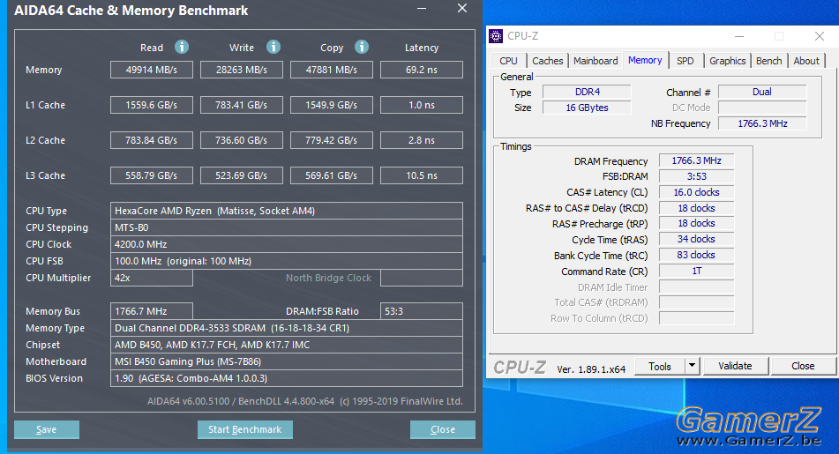The image size is (839, 454).
Task: Select the Memory tab in CPU-Z
Action: (645, 60)
